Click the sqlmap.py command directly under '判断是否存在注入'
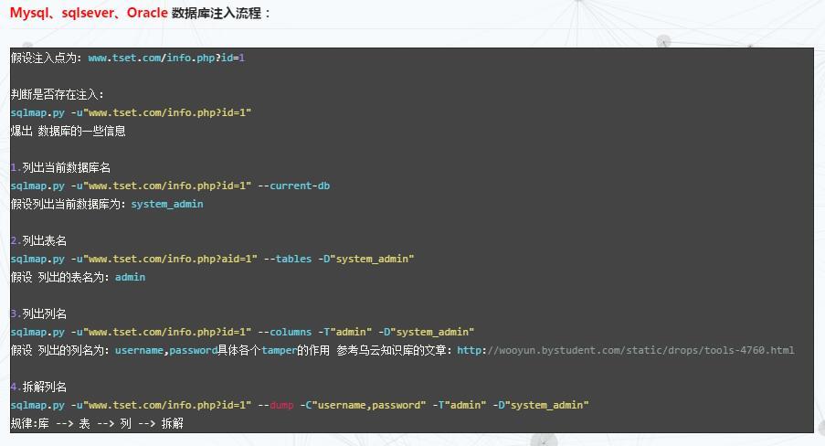This screenshot has height=446, width=825. 131,112
